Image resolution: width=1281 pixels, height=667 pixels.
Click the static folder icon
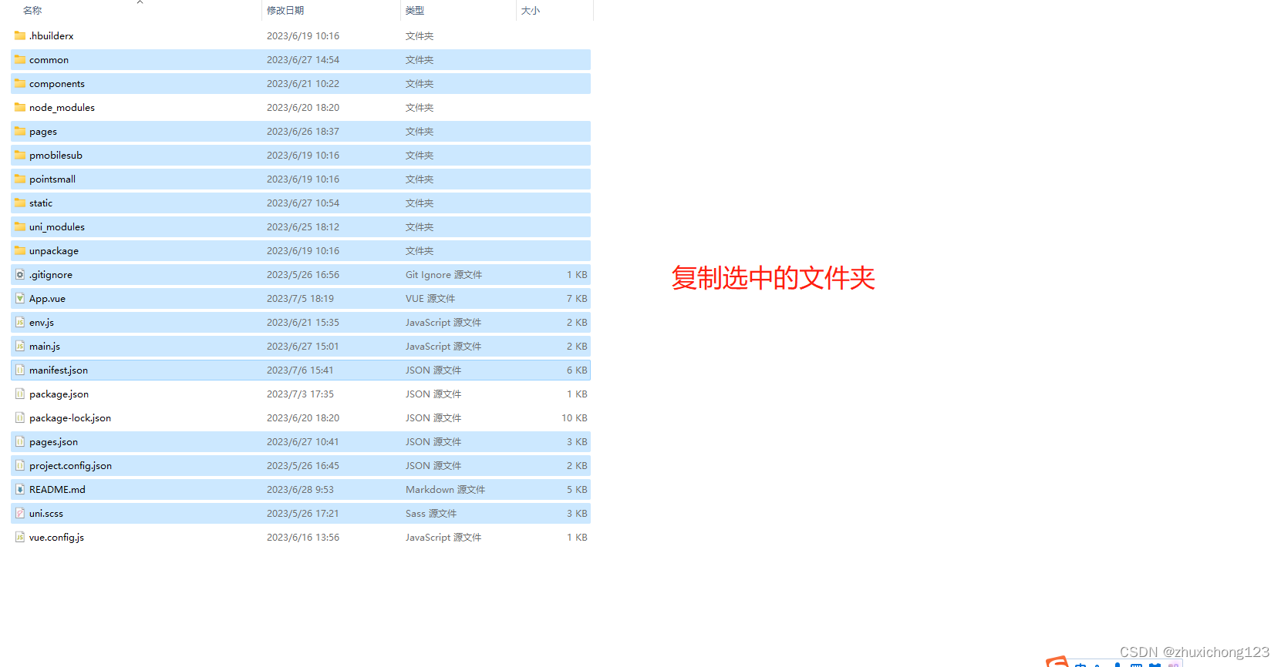point(20,203)
